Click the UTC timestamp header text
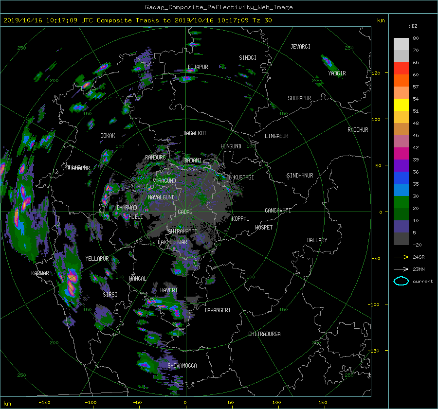The image size is (438, 409). (x=137, y=20)
